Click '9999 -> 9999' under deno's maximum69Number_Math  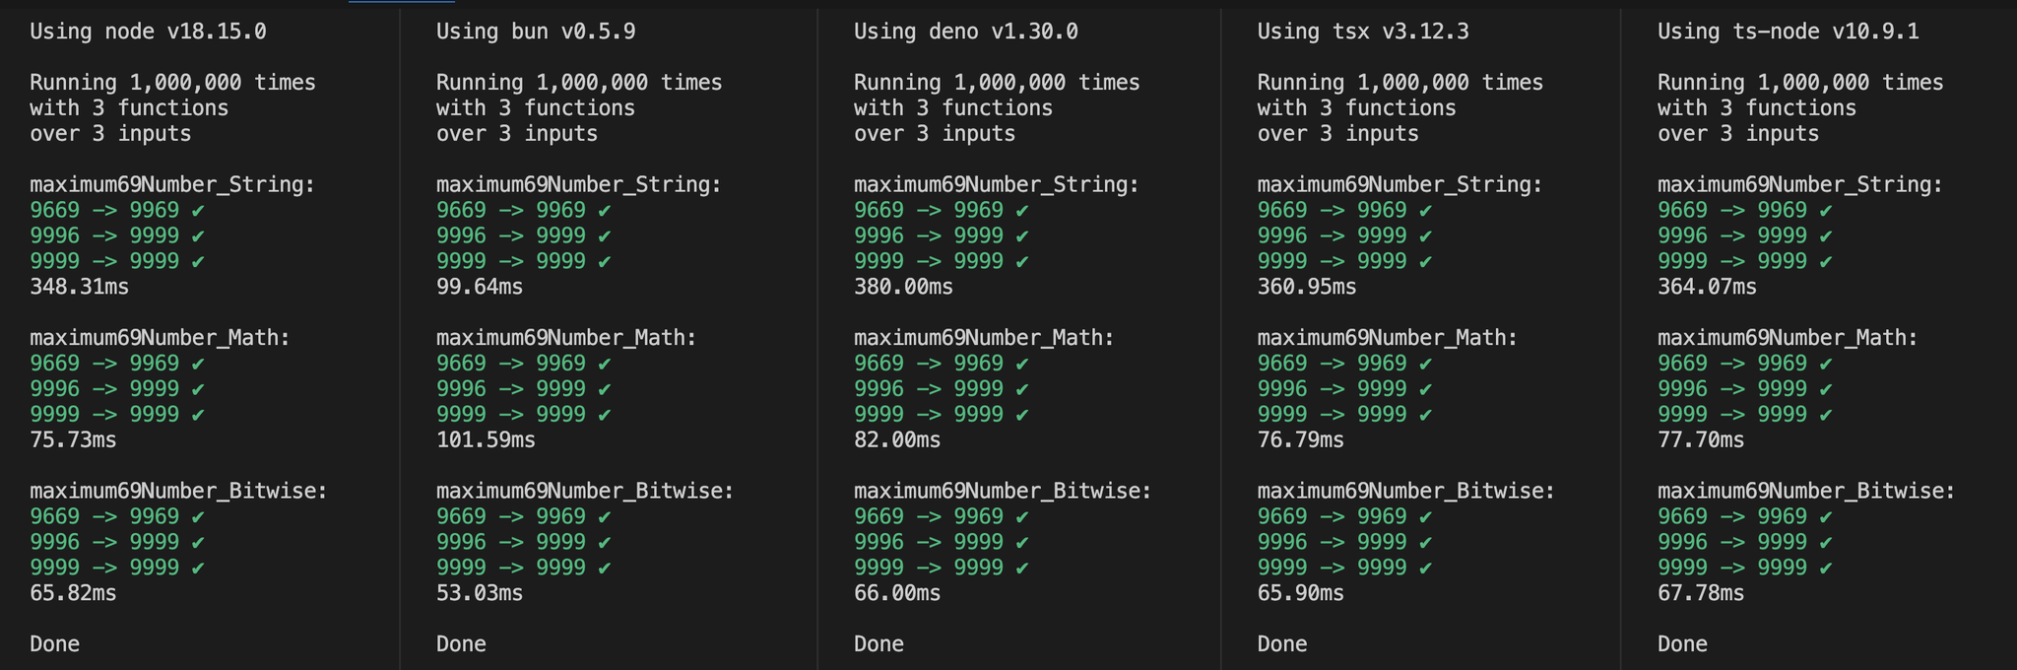coord(929,415)
